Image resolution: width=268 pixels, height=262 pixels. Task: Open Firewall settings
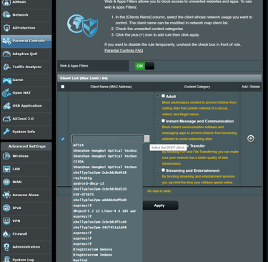pyautogui.click(x=26, y=234)
